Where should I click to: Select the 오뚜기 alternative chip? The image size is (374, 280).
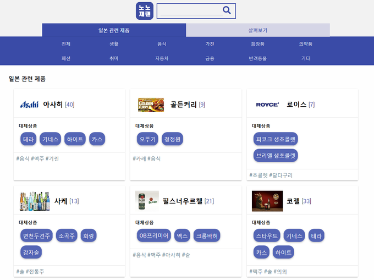[147, 139]
